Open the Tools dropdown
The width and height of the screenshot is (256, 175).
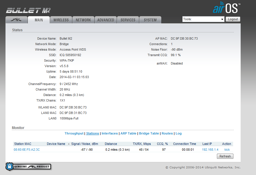(203, 19)
